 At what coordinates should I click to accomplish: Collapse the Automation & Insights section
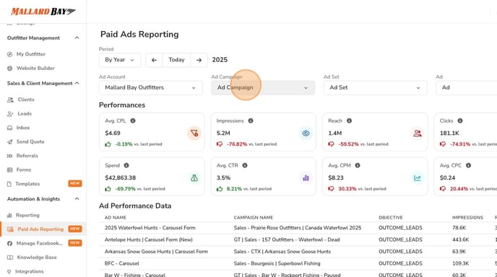77,199
